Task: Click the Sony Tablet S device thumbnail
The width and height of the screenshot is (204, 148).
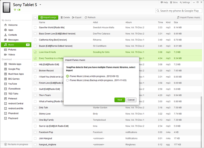Action: (x=7, y=8)
